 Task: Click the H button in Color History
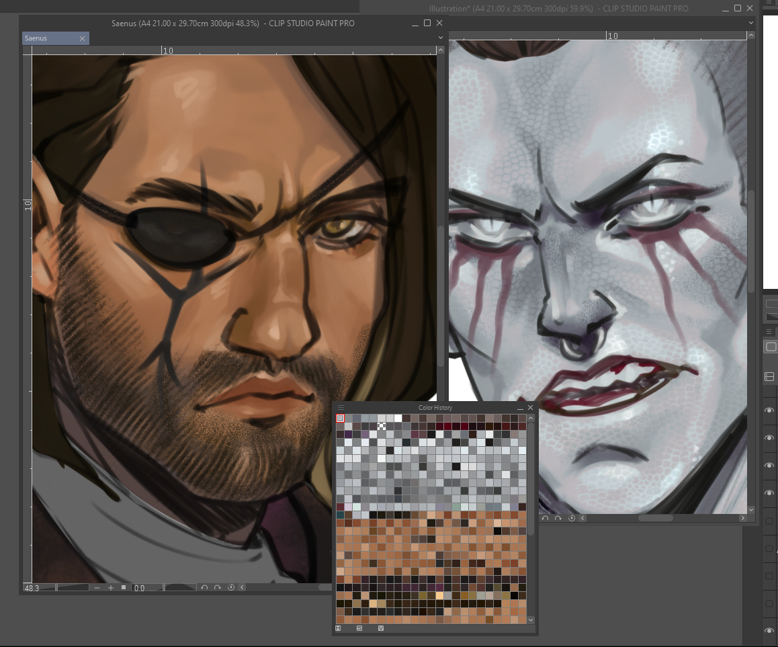click(x=338, y=628)
